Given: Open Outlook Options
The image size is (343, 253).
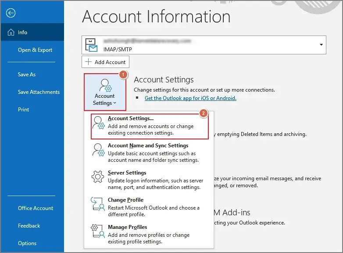Looking at the screenshot, I should (x=27, y=243).
